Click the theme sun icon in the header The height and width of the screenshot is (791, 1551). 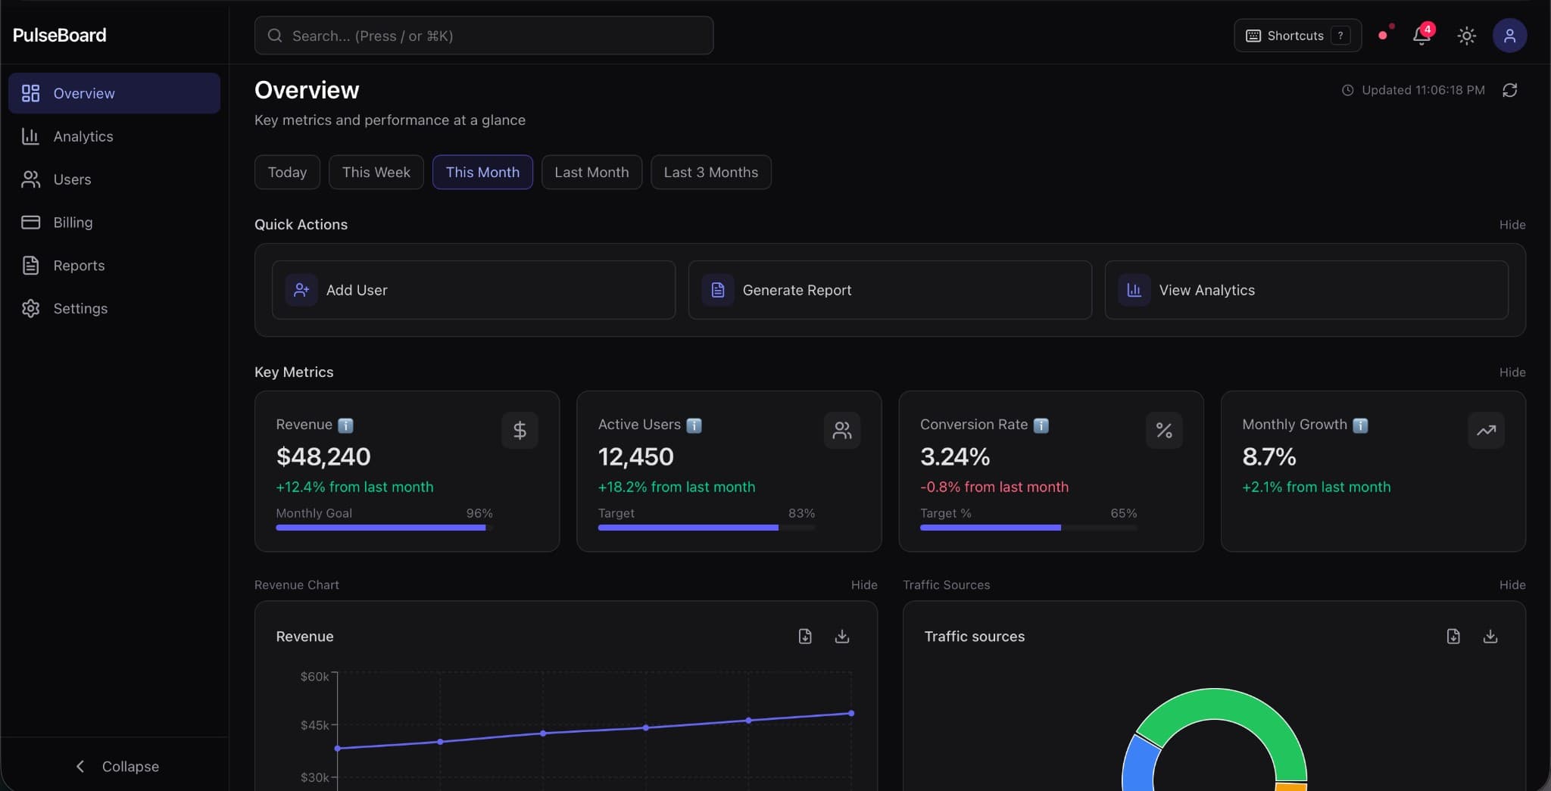[1465, 36]
